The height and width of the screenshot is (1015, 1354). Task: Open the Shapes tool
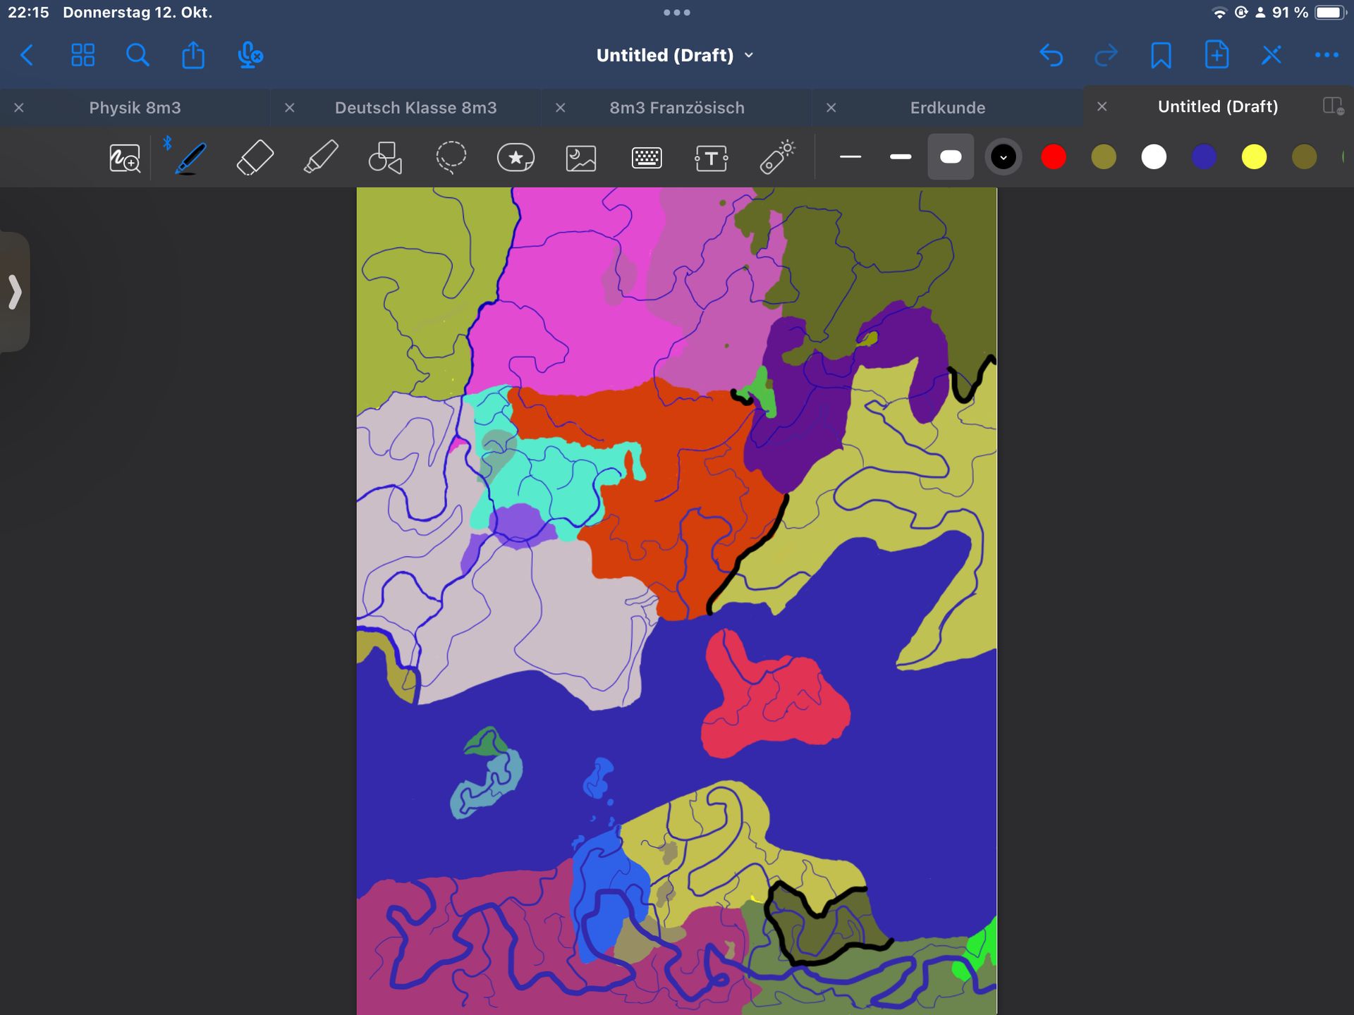tap(385, 157)
